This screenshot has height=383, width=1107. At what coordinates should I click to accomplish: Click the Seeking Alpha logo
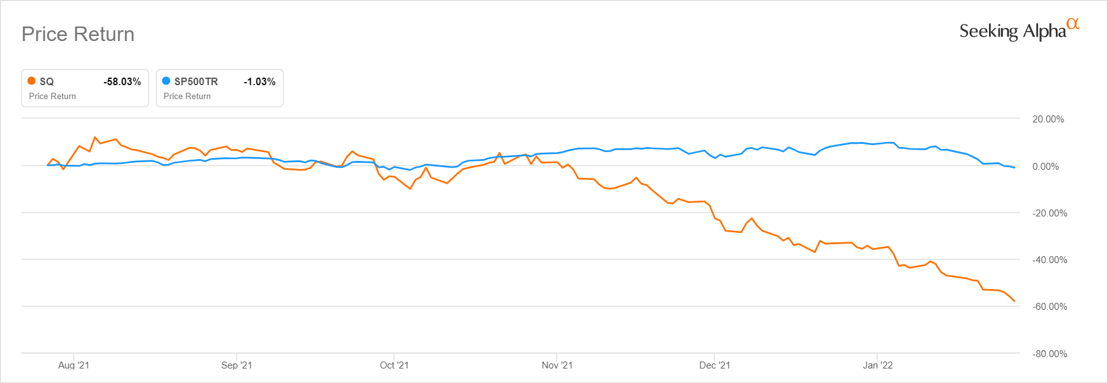click(x=1012, y=31)
